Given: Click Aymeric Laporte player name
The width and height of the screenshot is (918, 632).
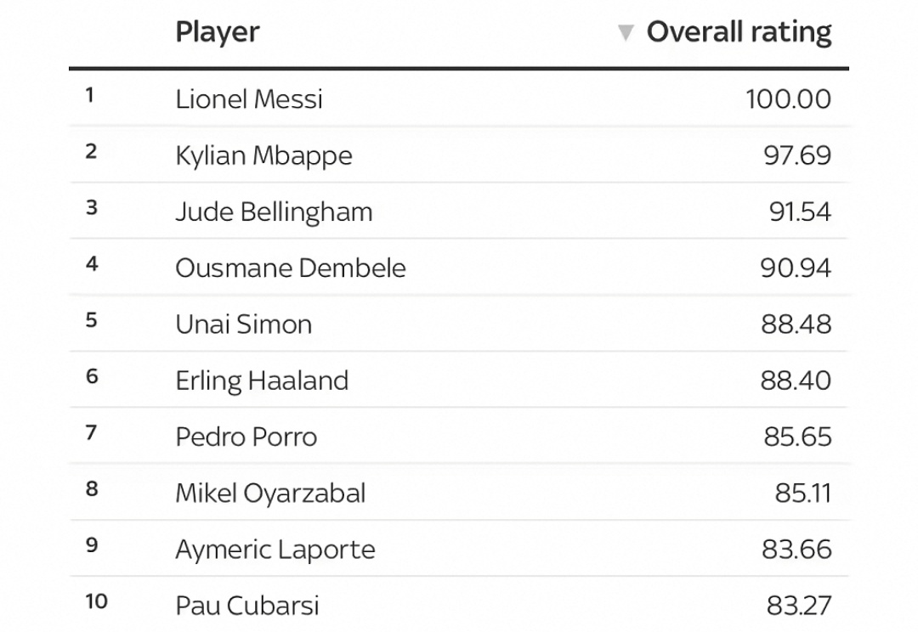Looking at the screenshot, I should click(275, 550).
